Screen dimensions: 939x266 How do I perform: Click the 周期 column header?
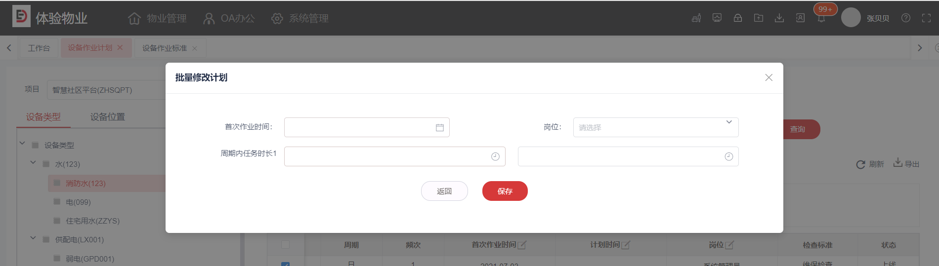pos(351,245)
